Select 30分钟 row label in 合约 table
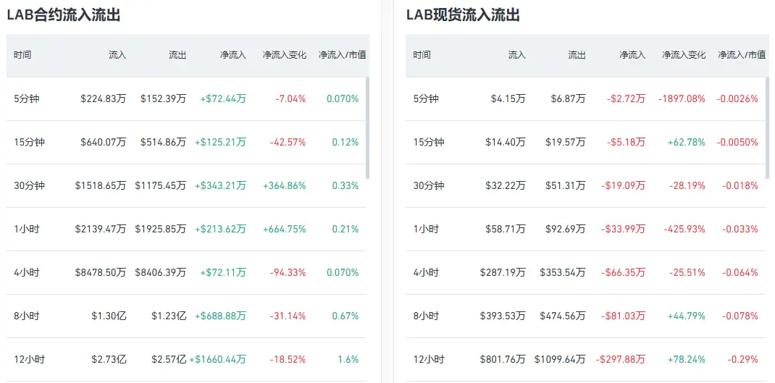 pos(29,186)
